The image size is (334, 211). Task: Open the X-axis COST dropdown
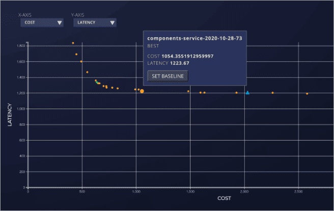tap(42, 22)
